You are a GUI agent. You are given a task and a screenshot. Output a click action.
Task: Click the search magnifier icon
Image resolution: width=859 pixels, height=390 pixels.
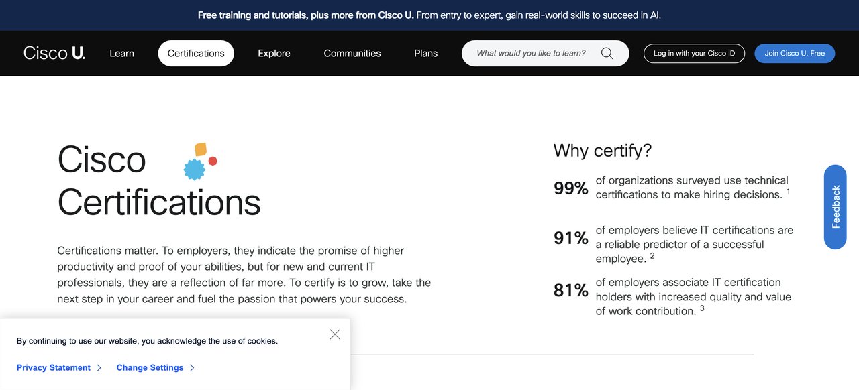(606, 53)
